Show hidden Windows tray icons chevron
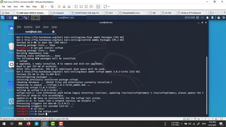This screenshot has height=127, width=226. point(182,124)
